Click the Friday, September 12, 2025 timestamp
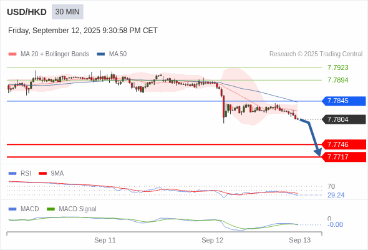 click(x=83, y=31)
